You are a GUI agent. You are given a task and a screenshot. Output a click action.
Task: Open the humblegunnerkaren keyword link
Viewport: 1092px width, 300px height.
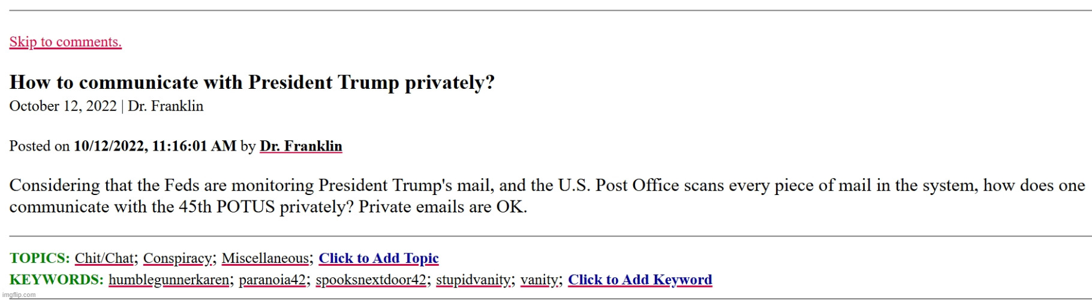click(x=169, y=280)
